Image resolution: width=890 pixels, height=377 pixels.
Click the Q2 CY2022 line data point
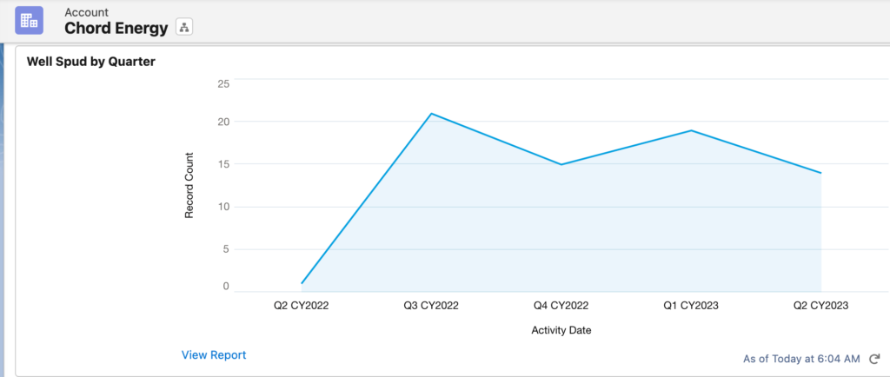(x=302, y=283)
